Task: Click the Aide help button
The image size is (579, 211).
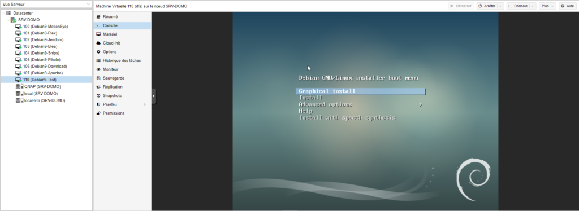Action: tap(568, 6)
